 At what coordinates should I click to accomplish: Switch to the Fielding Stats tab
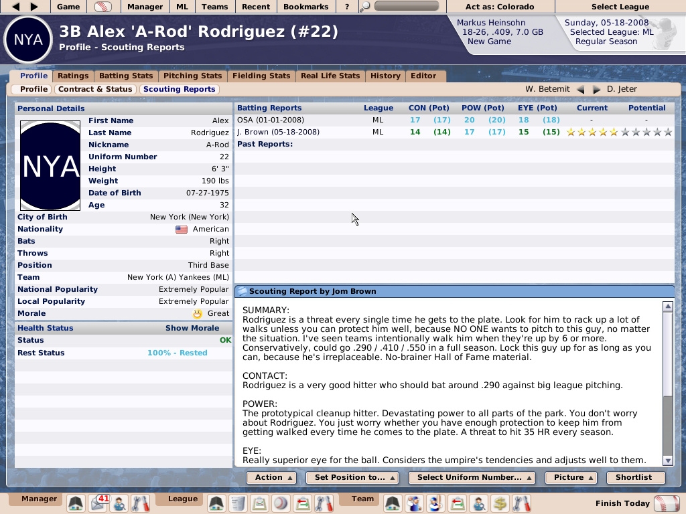(x=261, y=76)
